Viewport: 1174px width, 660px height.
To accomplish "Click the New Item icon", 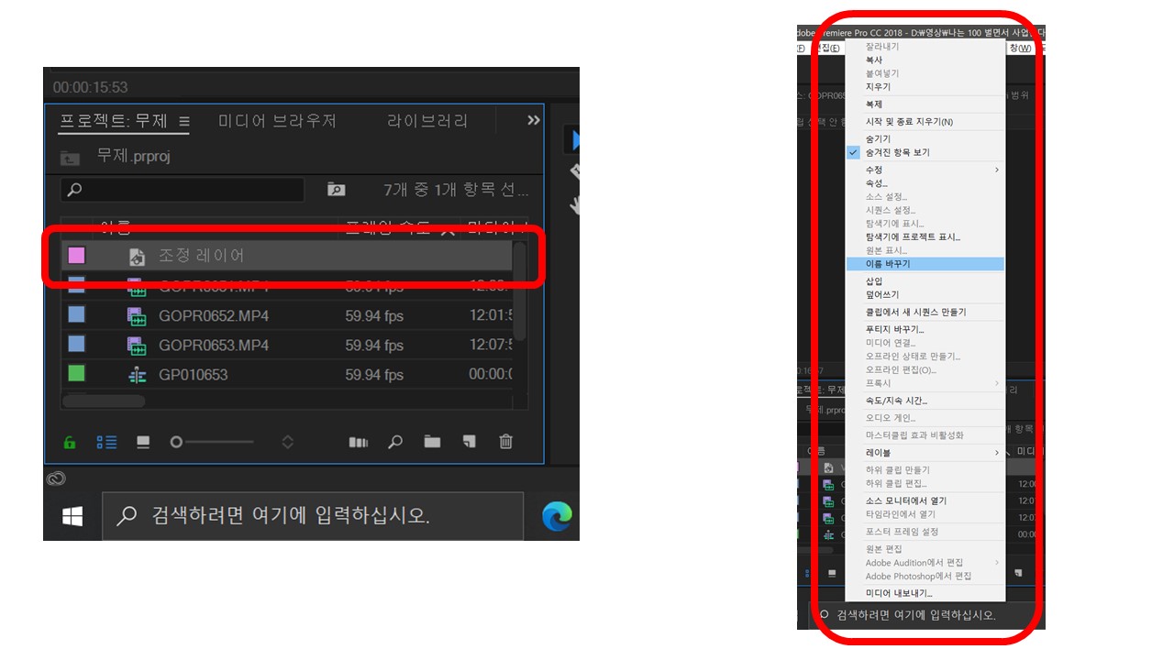I will pyautogui.click(x=469, y=442).
